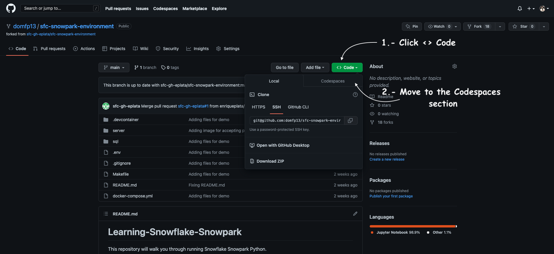Open the Add file dropdown
Screen dimensions: 554x254
click(x=315, y=67)
